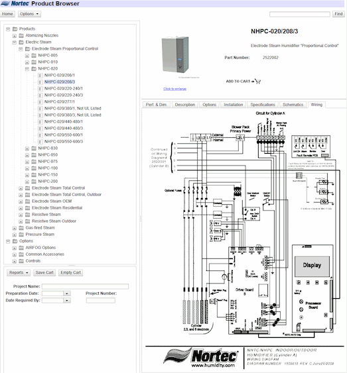Expand the NHPC-030 tree node

(27, 148)
